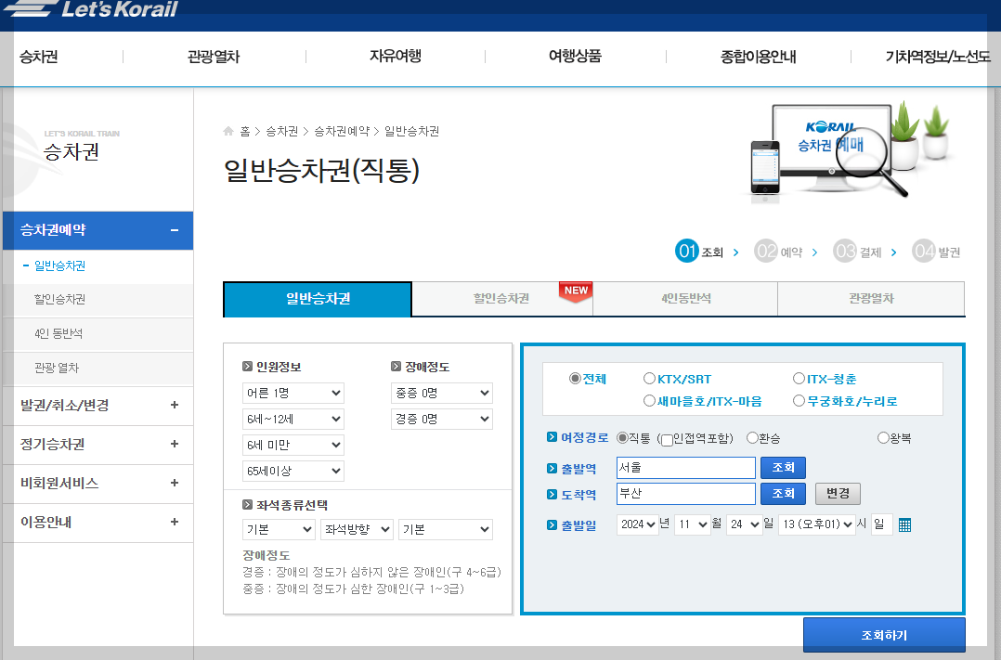The image size is (1001, 660).
Task: Open the calendar icon next to departure date
Action: coord(904,524)
